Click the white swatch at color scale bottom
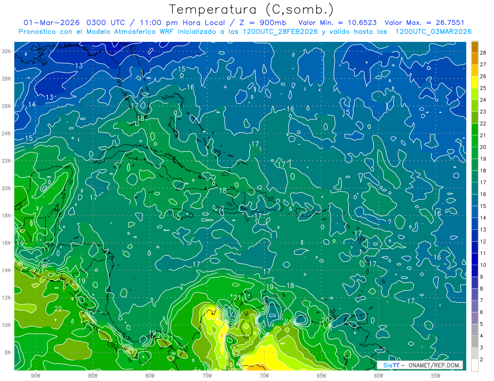The image size is (494, 381). coord(475,365)
